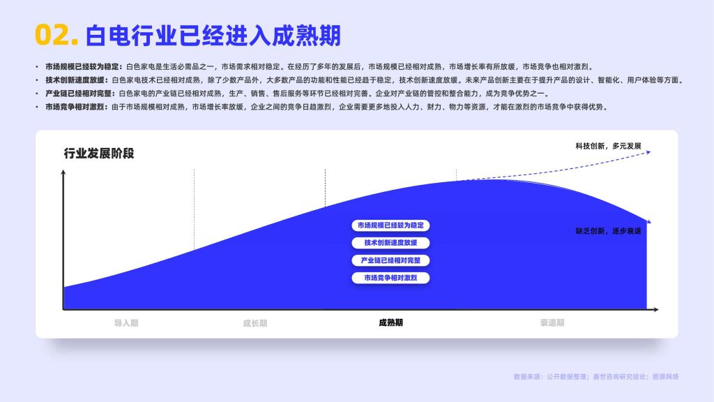The height and width of the screenshot is (402, 714).
Task: Click the annotation 科技创新,多元发展
Action: pos(608,146)
